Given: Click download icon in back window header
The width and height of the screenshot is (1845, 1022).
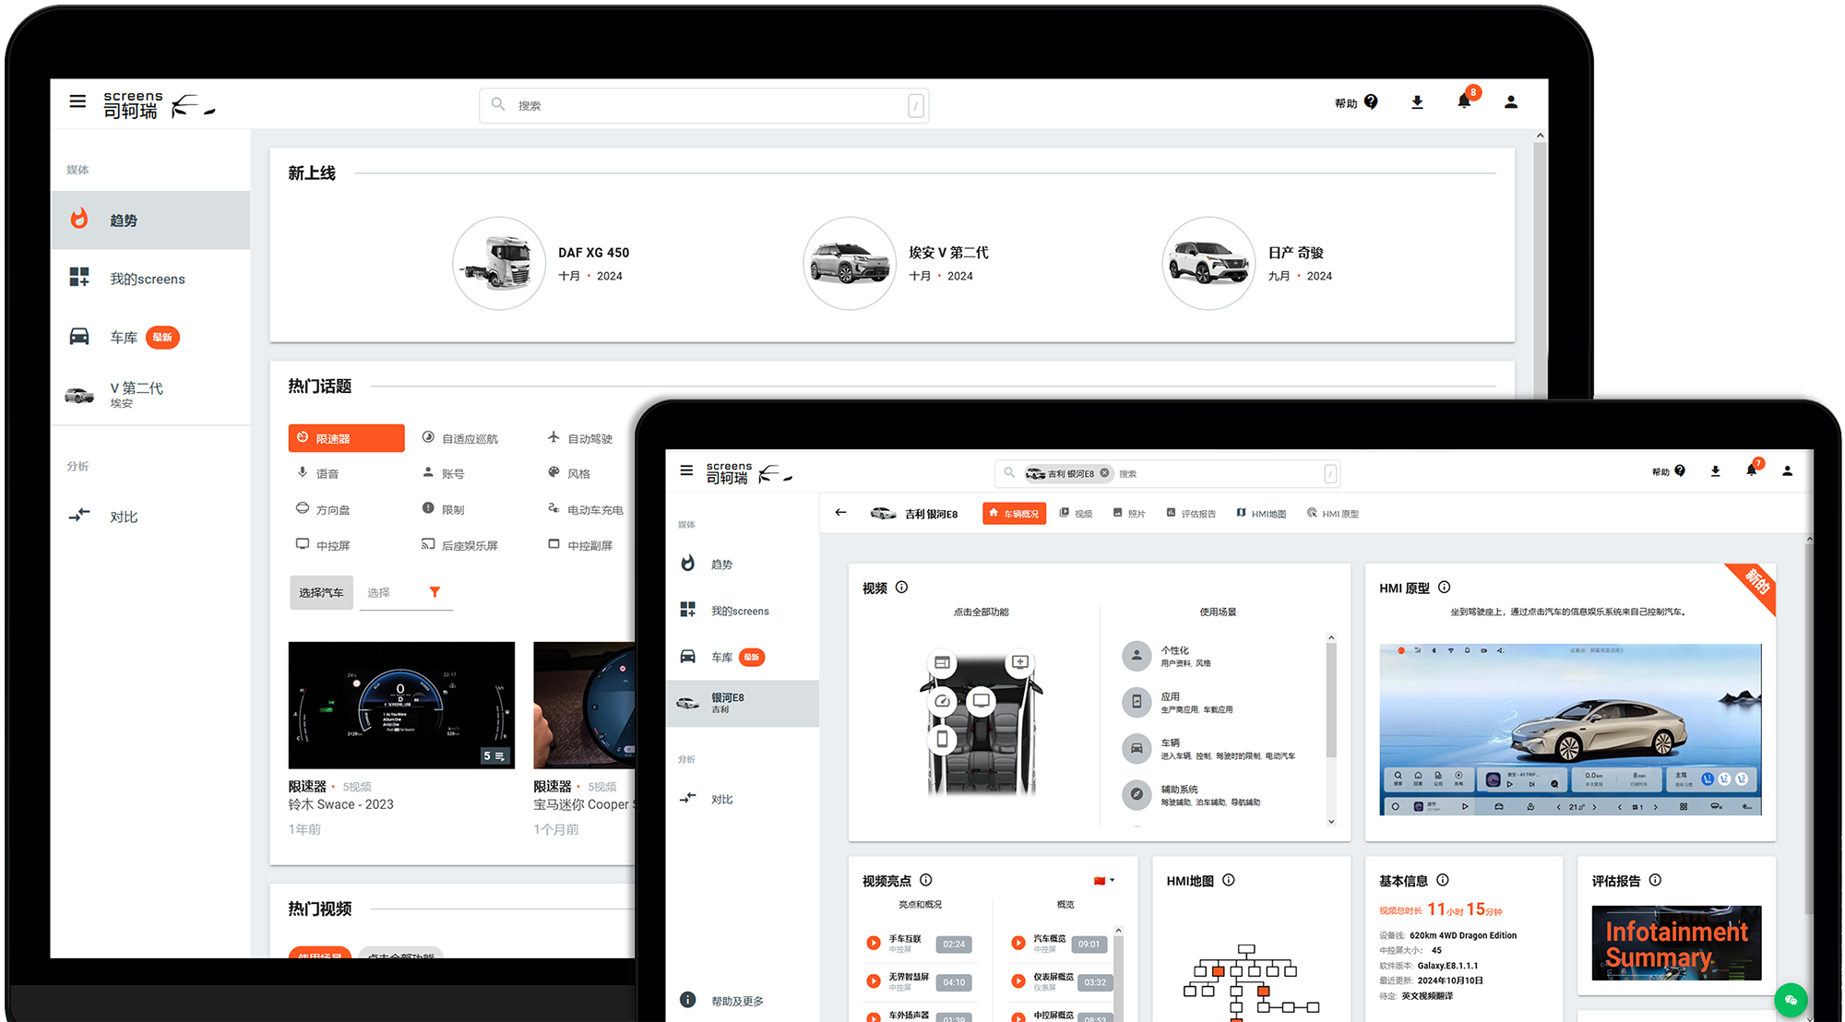Looking at the screenshot, I should [1417, 102].
